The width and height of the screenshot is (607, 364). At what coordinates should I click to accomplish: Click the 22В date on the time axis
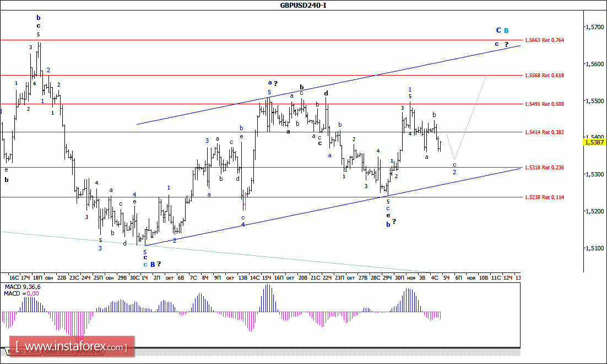(x=61, y=278)
